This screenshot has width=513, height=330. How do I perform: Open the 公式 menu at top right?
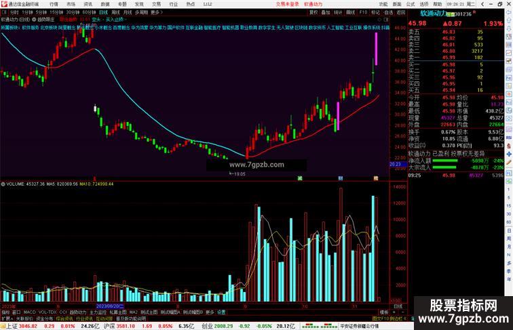411,4
